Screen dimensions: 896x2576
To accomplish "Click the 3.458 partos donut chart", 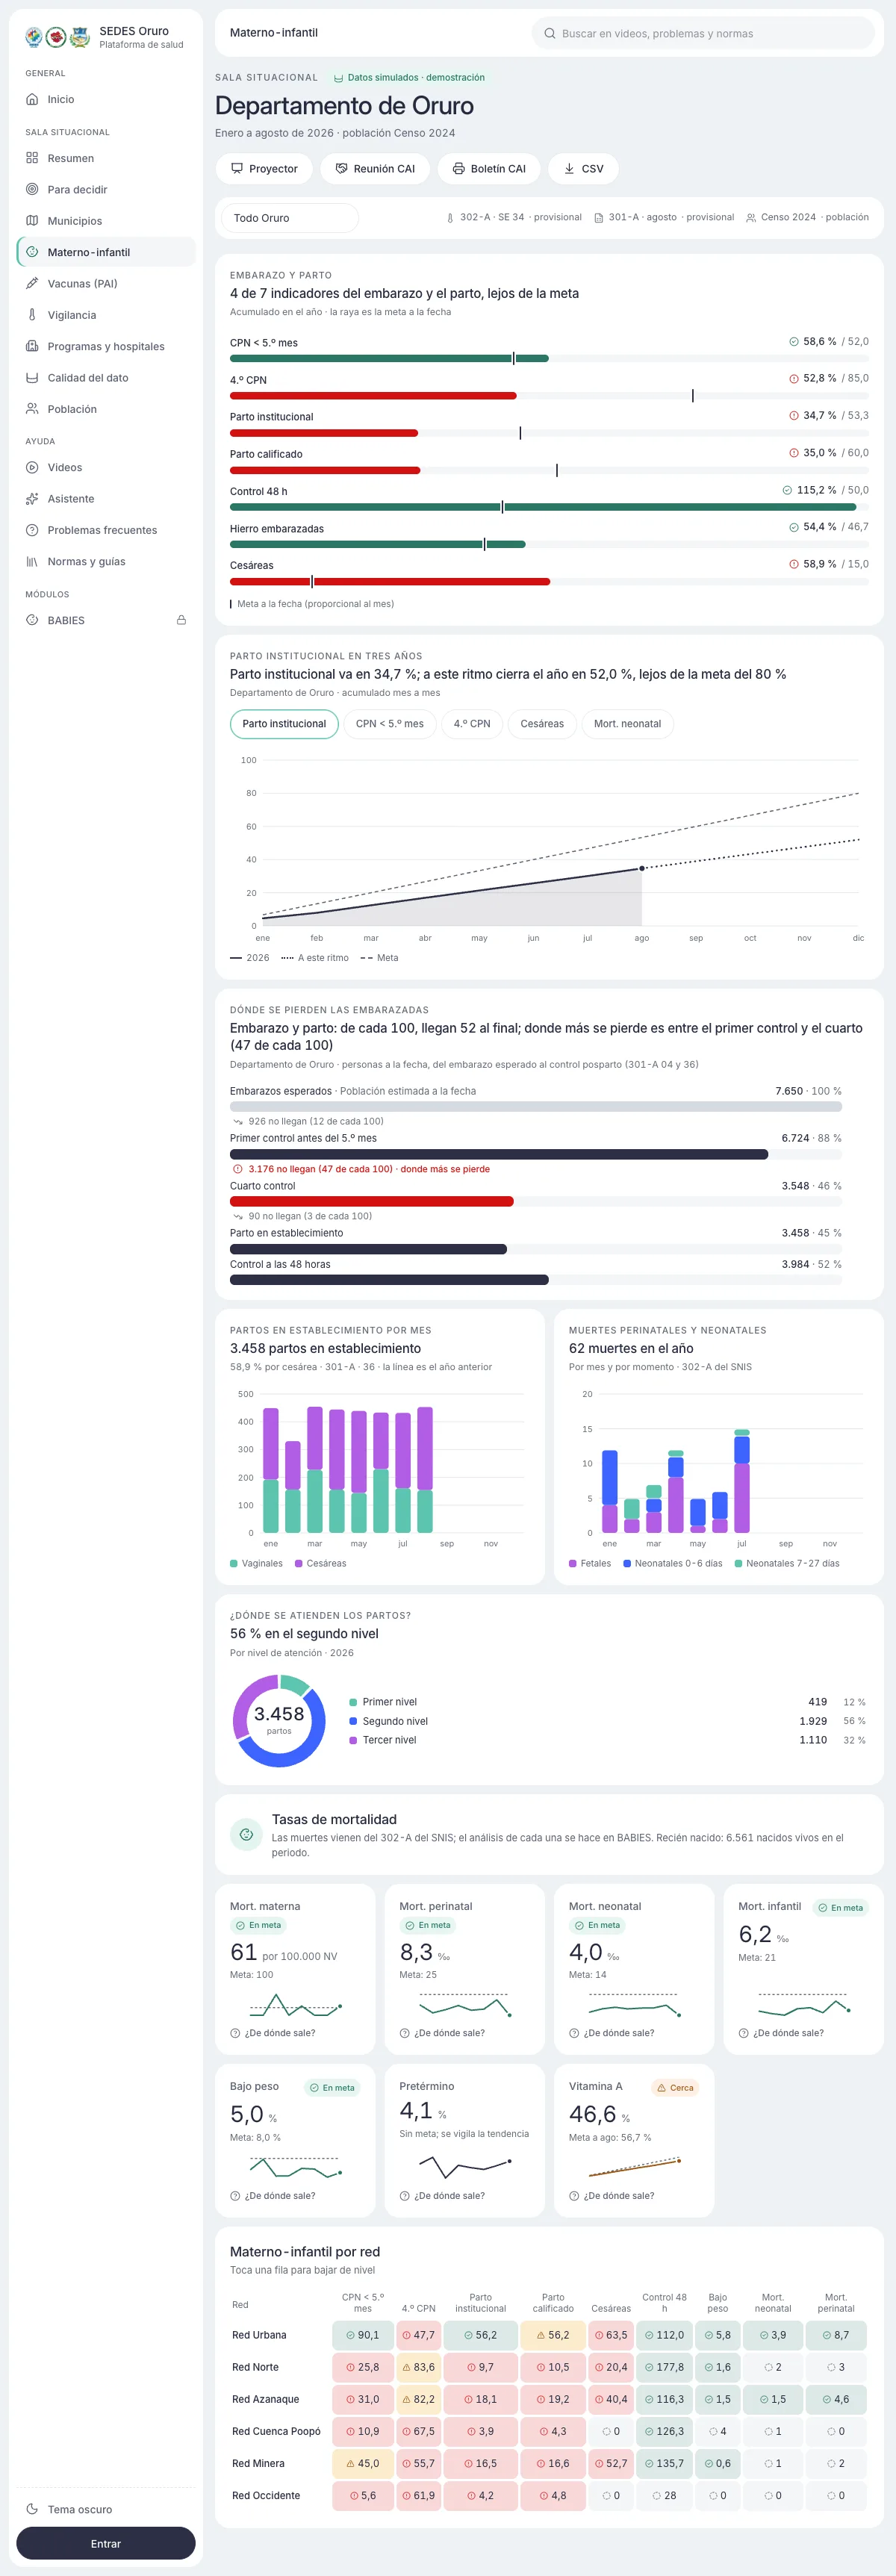I will click(279, 1720).
